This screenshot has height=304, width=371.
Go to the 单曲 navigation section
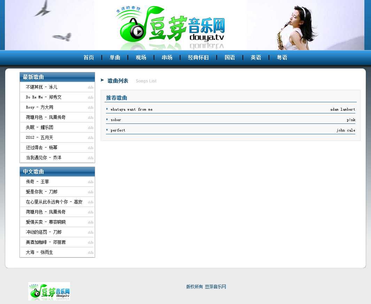click(115, 58)
